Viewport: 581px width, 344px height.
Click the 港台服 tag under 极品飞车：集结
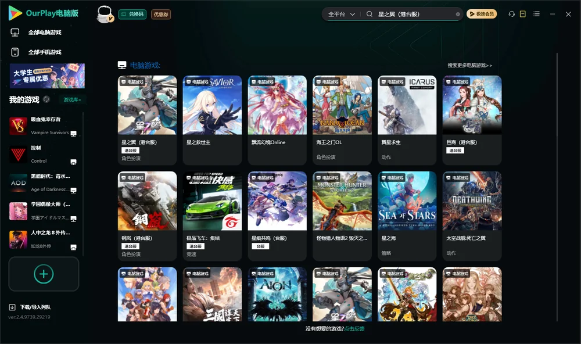195,246
